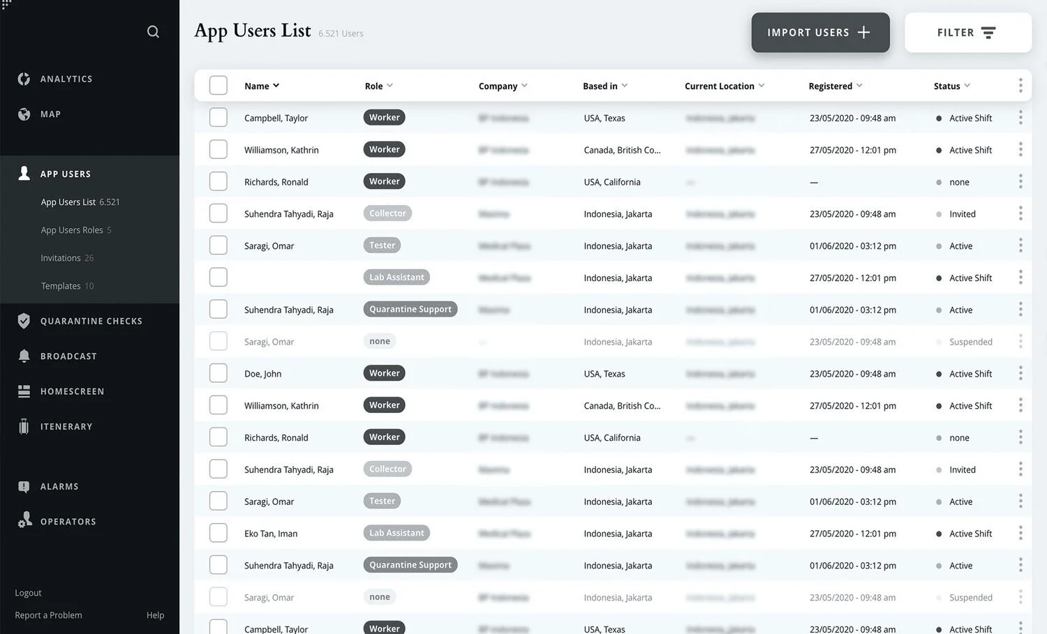Click the Worker badge for Doe, John
1047x634 pixels.
coord(385,373)
